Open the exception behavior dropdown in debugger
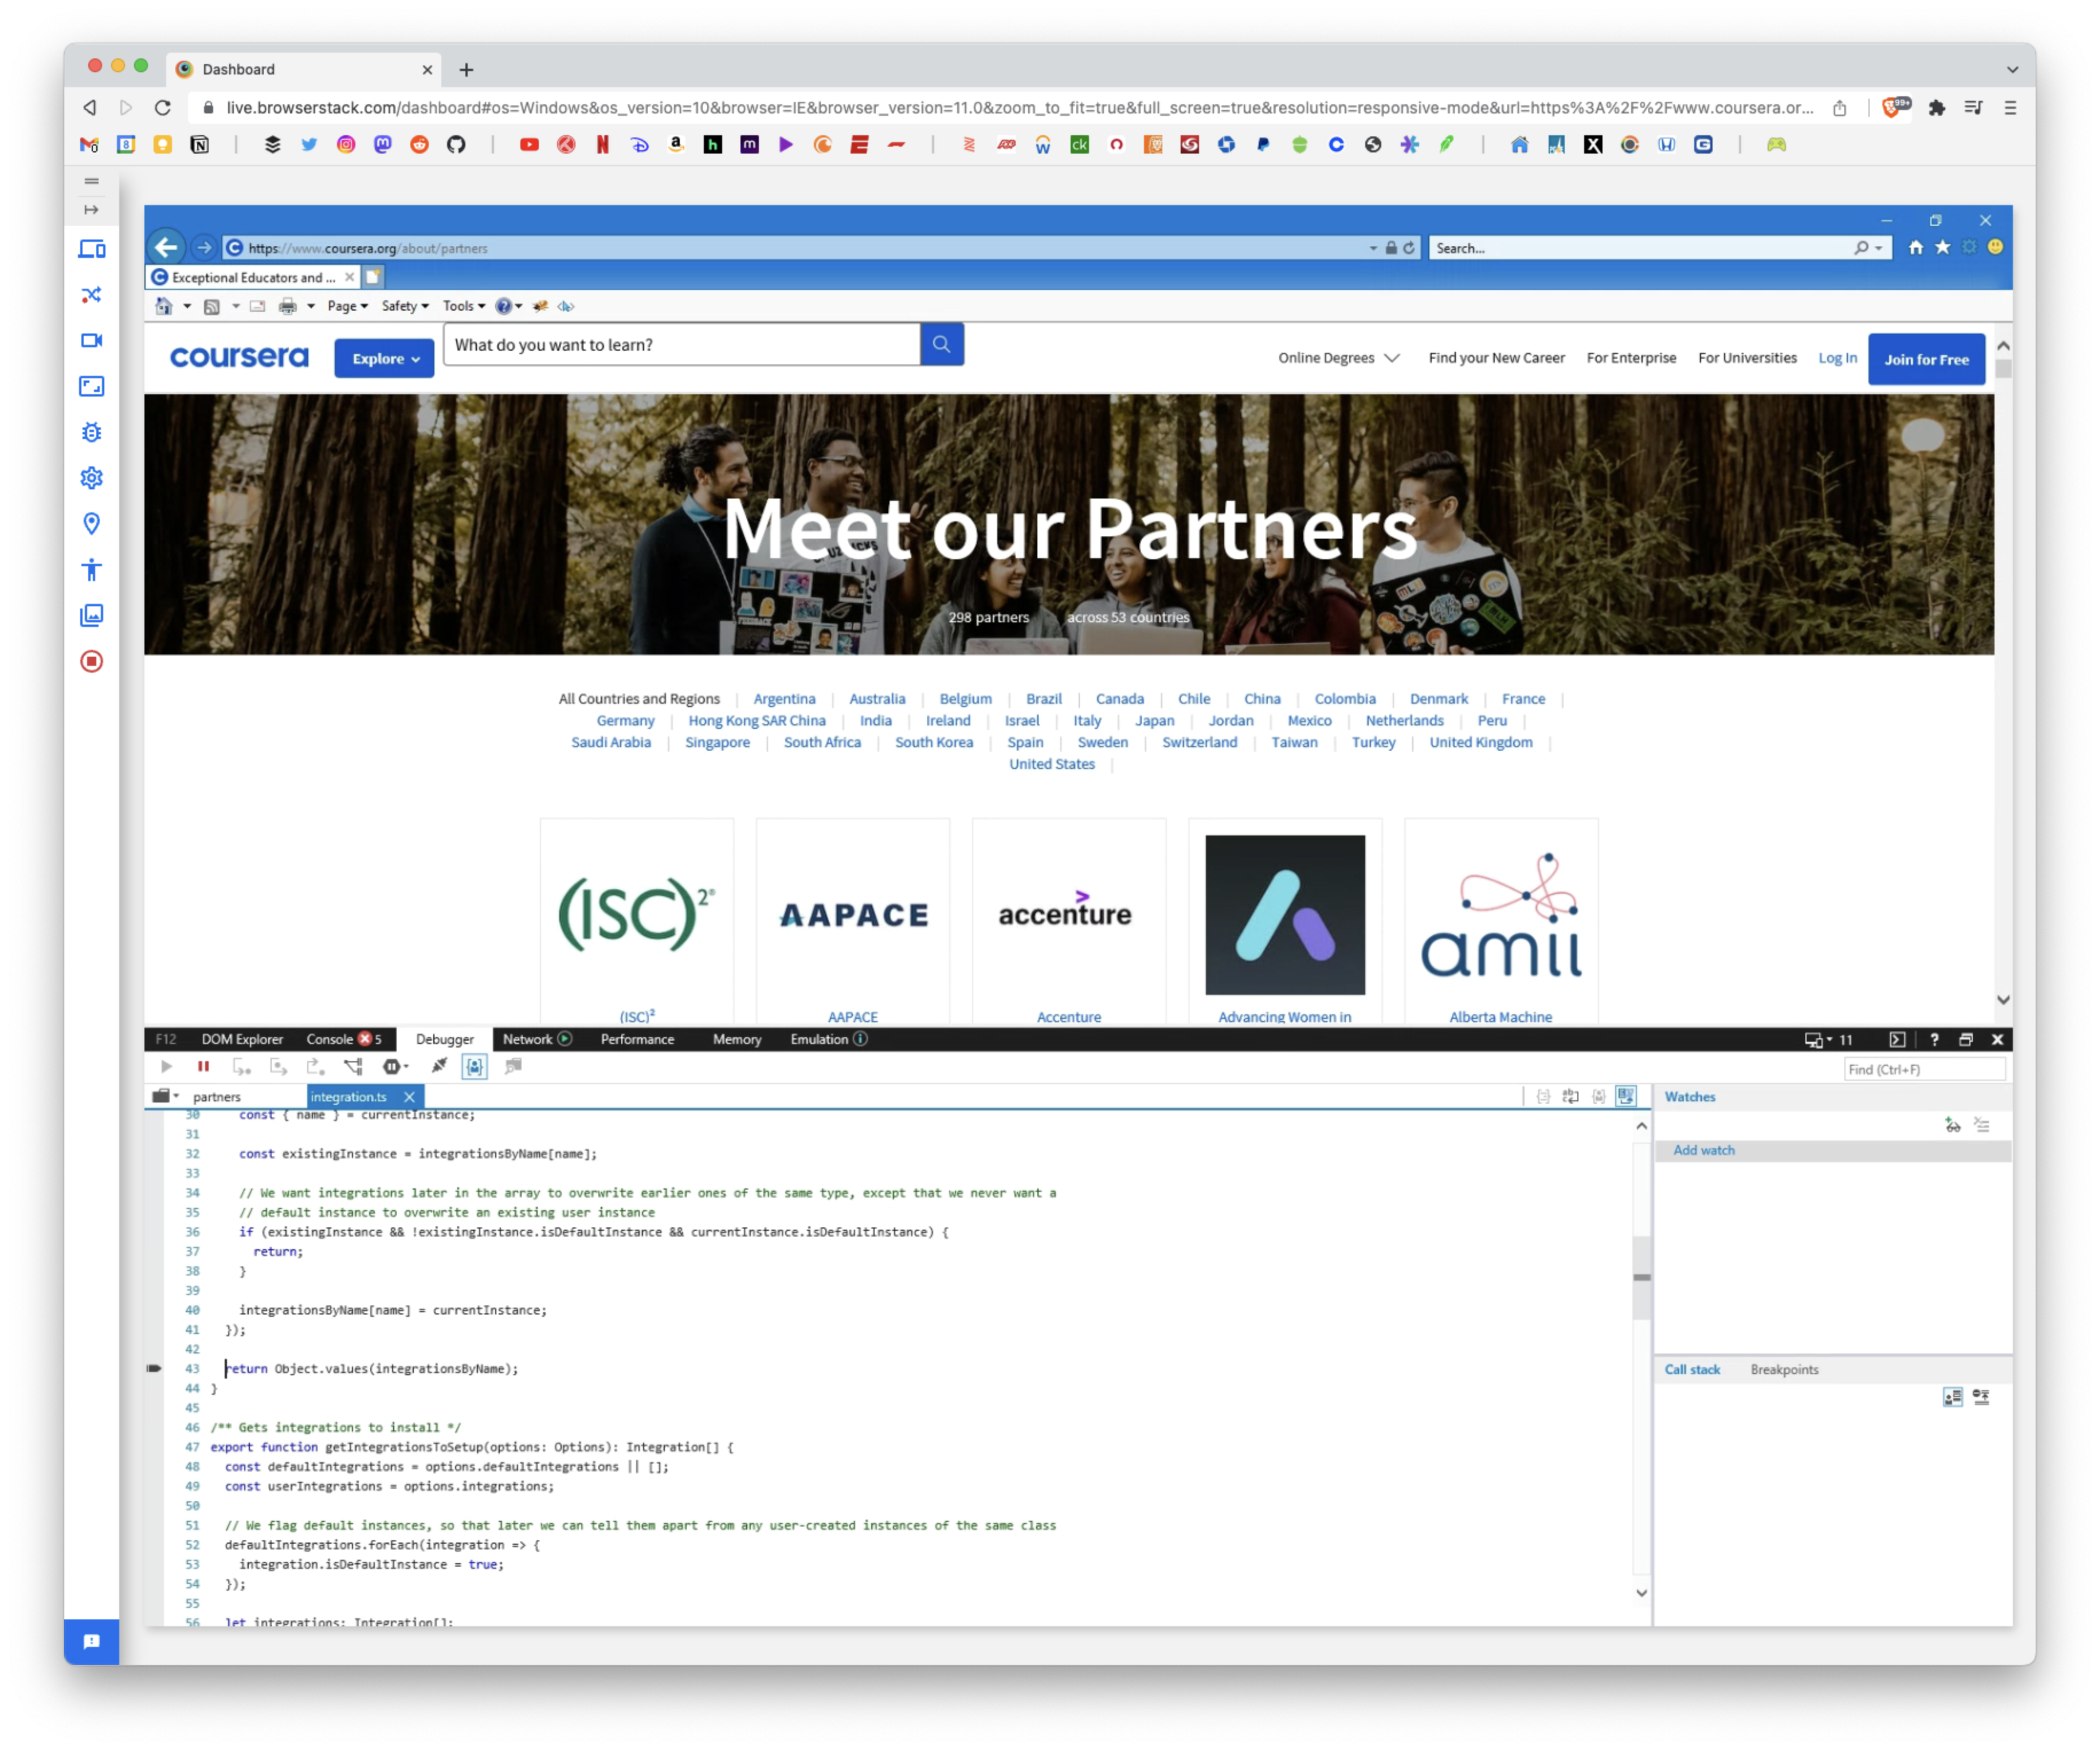The image size is (2100, 1750). pyautogui.click(x=396, y=1067)
